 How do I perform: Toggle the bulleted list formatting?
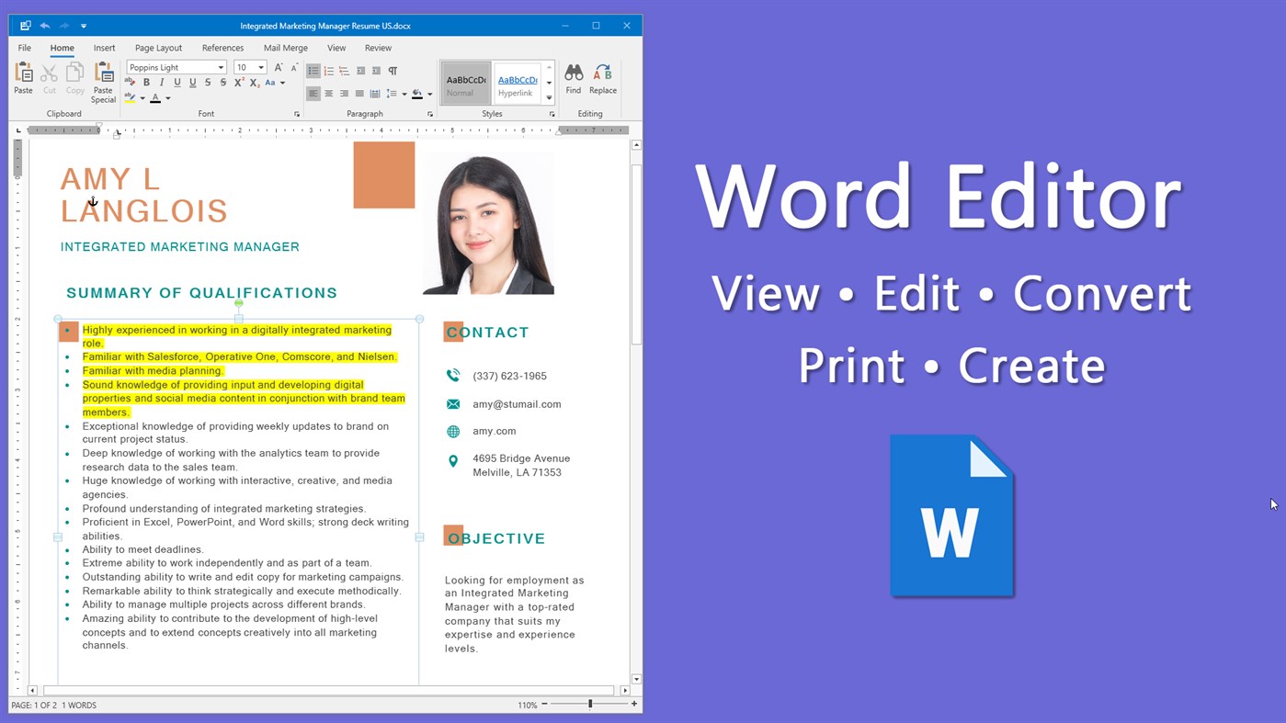(313, 70)
